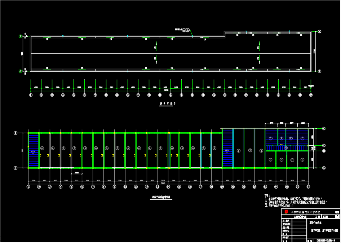Select slab label B in the blue hatched bay

(x=227, y=151)
